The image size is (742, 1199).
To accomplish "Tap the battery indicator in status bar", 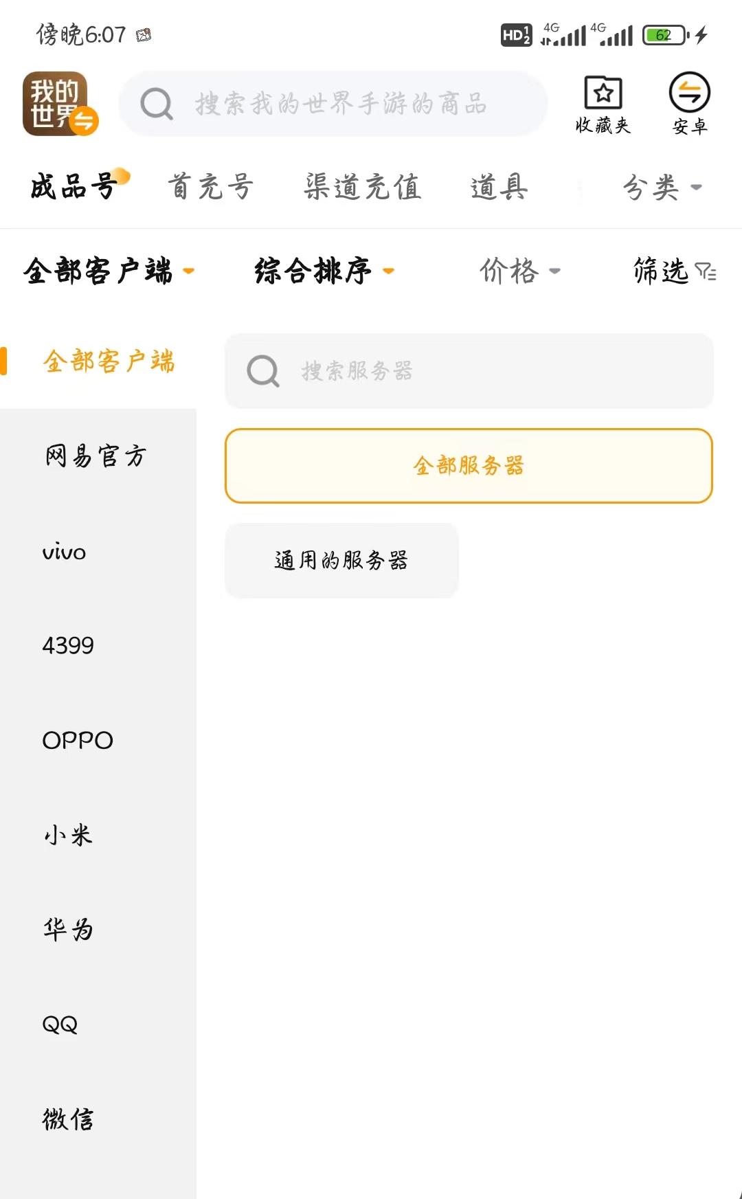I will [x=665, y=35].
